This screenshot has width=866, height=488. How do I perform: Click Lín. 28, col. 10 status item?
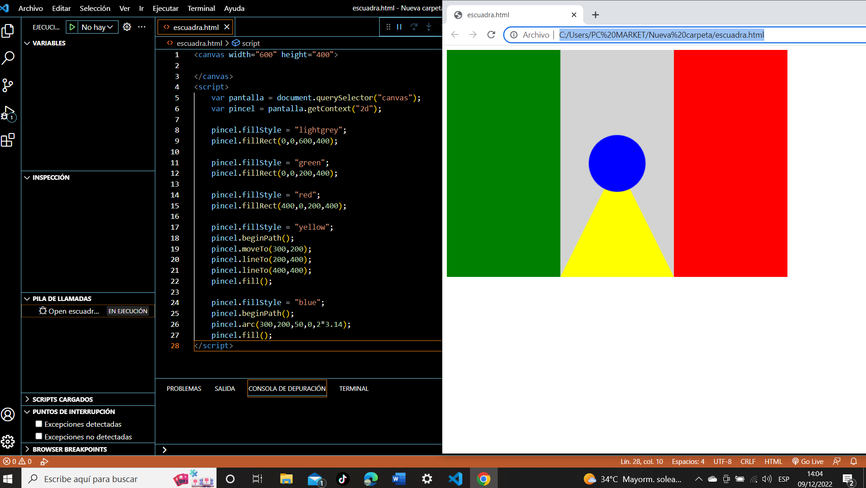point(642,461)
